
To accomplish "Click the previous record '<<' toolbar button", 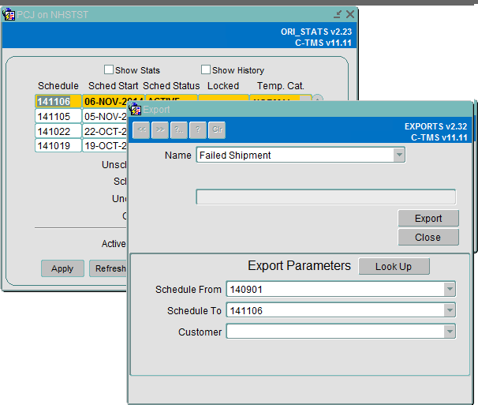I will (x=141, y=129).
